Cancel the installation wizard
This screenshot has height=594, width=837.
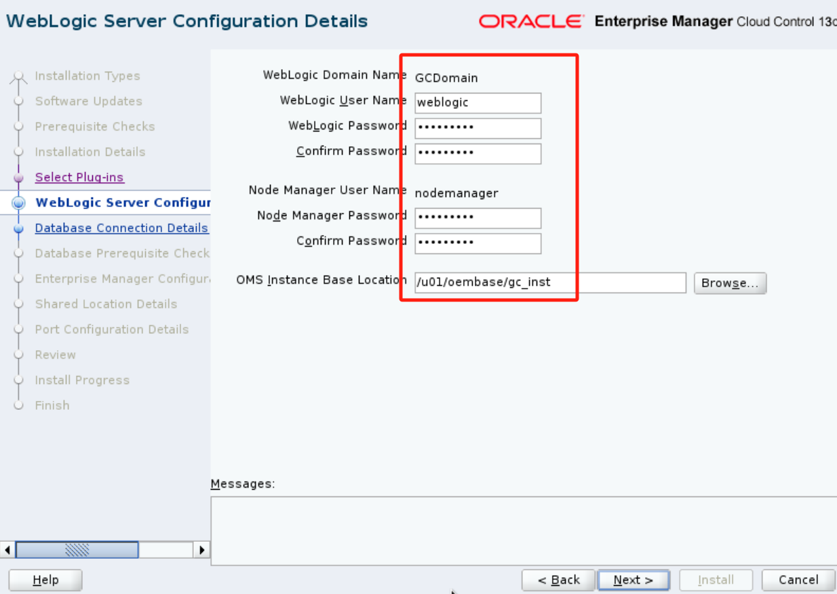(798, 580)
